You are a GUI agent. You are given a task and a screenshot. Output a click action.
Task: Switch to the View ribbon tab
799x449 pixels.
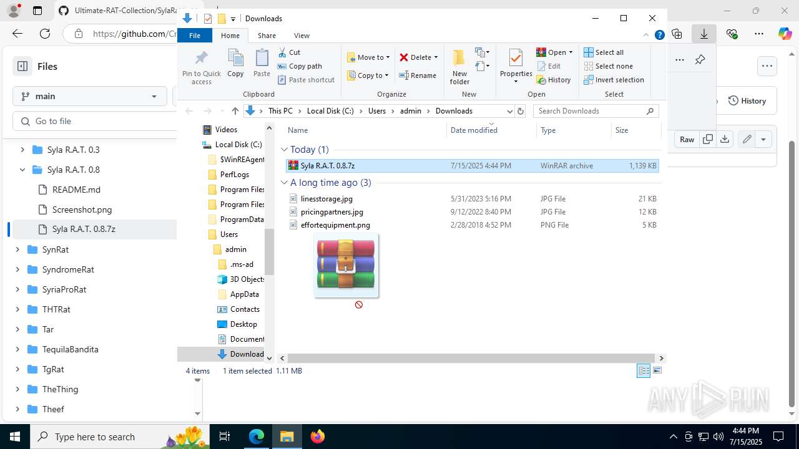click(301, 36)
